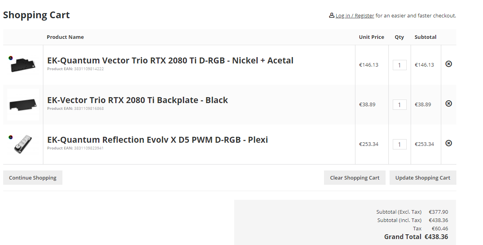Click the user account icon

pos(332,15)
